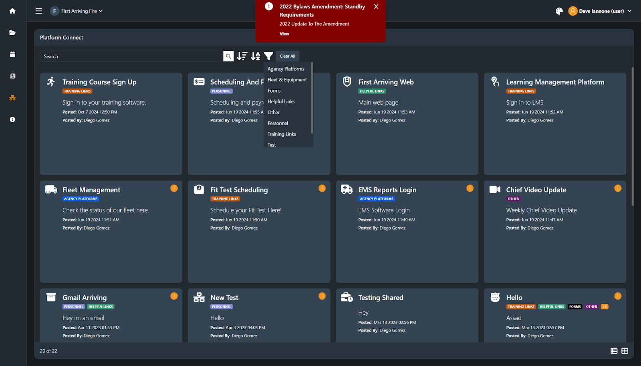Click the +3 tag on Hello card
This screenshot has width=641, height=366.
point(605,307)
